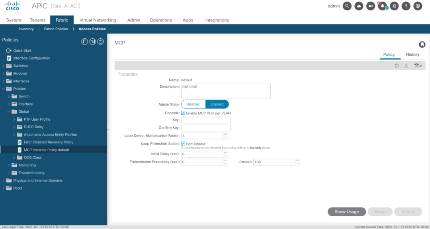Download the MCP policy object
The width and height of the screenshot is (430, 229).
(x=406, y=65)
